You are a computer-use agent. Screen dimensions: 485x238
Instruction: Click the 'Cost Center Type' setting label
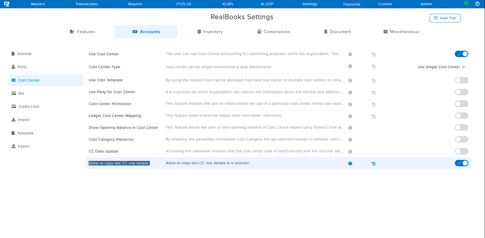[x=104, y=67]
